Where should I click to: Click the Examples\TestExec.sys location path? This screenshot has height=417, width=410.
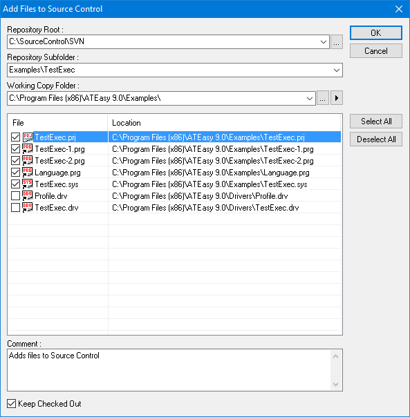[x=209, y=184]
